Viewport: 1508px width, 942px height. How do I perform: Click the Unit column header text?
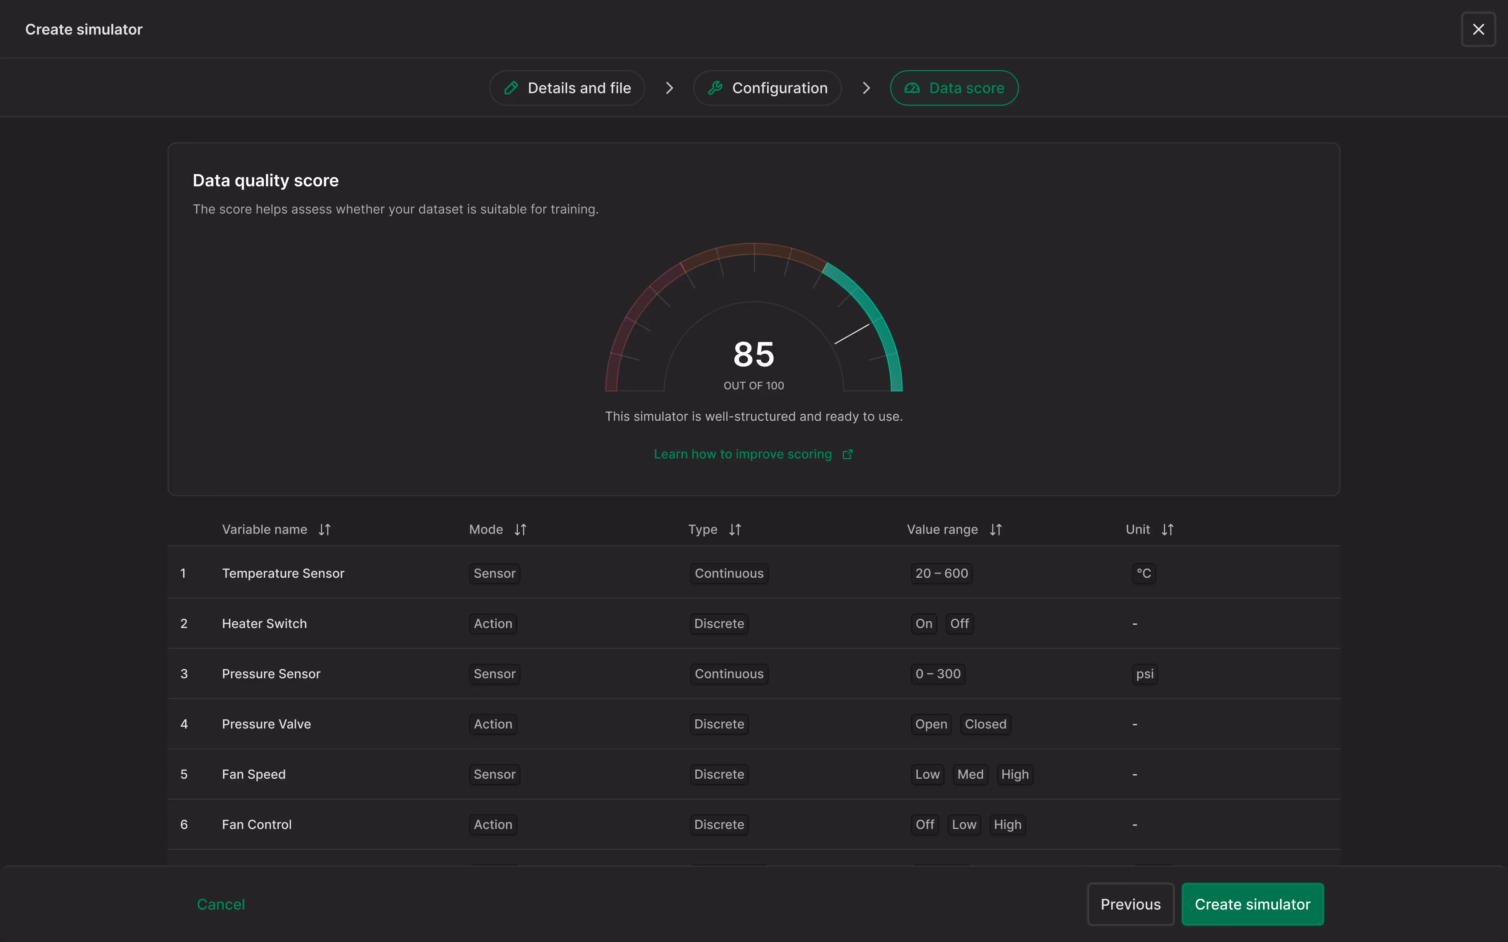pos(1138,530)
